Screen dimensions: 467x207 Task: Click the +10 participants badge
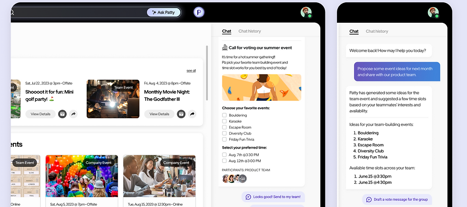(243, 179)
